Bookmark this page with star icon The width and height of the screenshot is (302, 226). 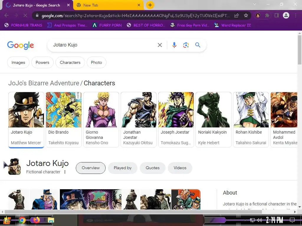pos(246,15)
